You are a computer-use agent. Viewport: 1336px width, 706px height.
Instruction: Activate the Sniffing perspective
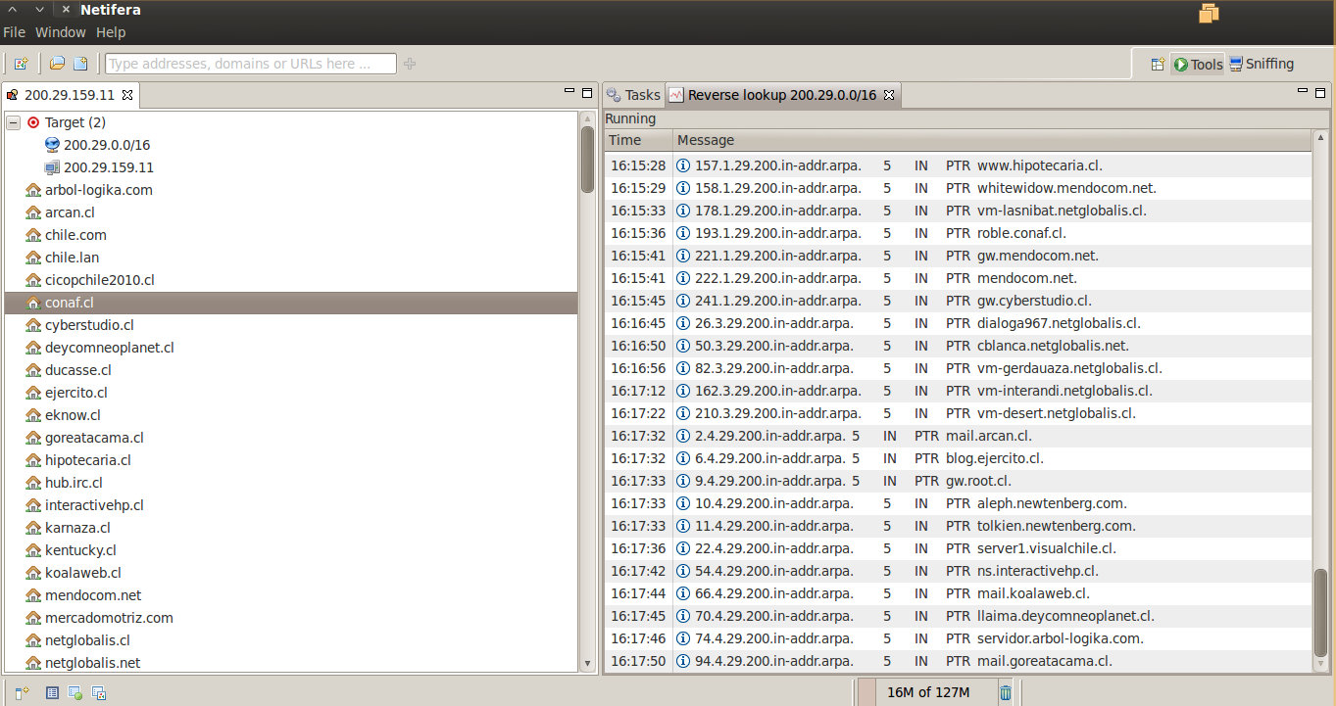coord(1262,63)
